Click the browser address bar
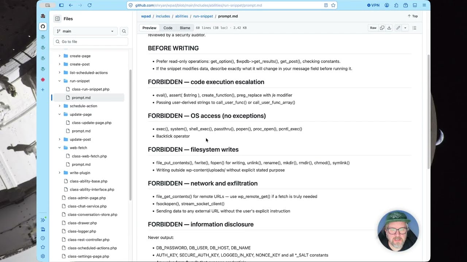The width and height of the screenshot is (467, 262). (232, 5)
